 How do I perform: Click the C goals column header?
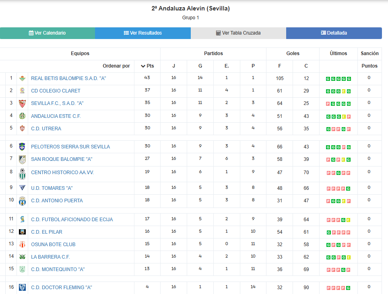306,66
